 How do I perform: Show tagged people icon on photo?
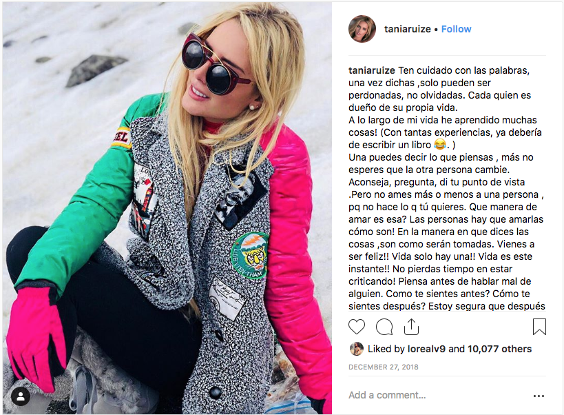tap(21, 396)
